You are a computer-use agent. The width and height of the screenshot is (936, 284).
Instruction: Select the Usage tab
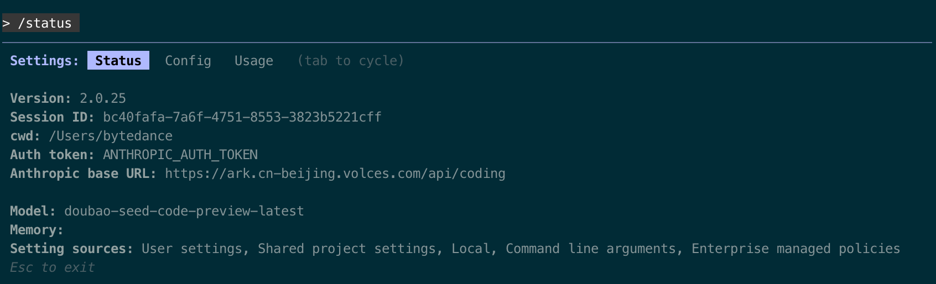pos(253,61)
